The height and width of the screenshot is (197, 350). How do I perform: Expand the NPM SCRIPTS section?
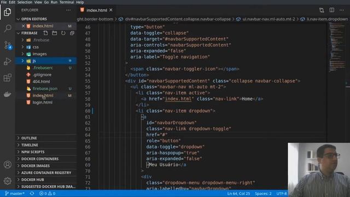pos(46,152)
